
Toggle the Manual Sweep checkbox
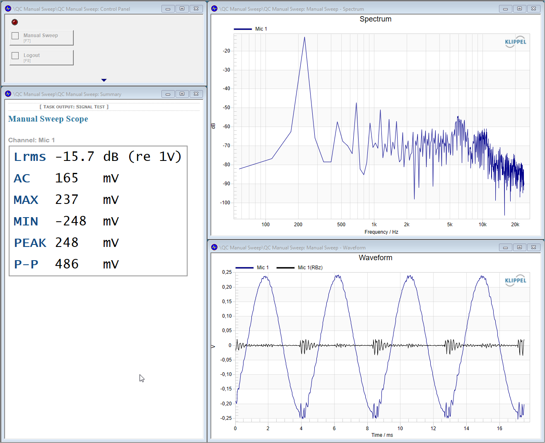point(15,36)
